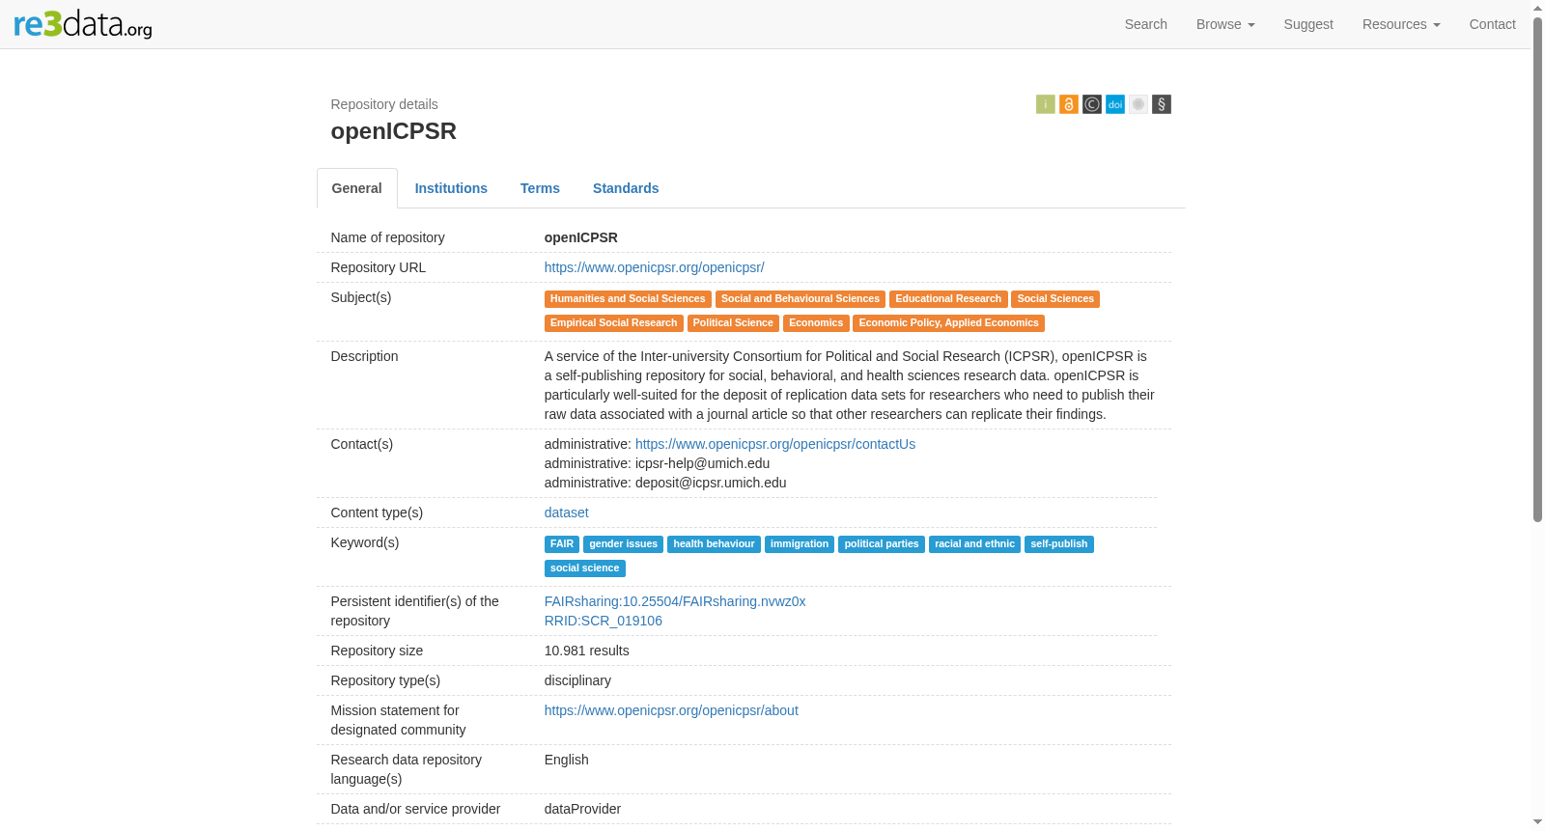Open the openICPSR about mission statement link
Viewport: 1545px width, 831px height.
point(671,710)
